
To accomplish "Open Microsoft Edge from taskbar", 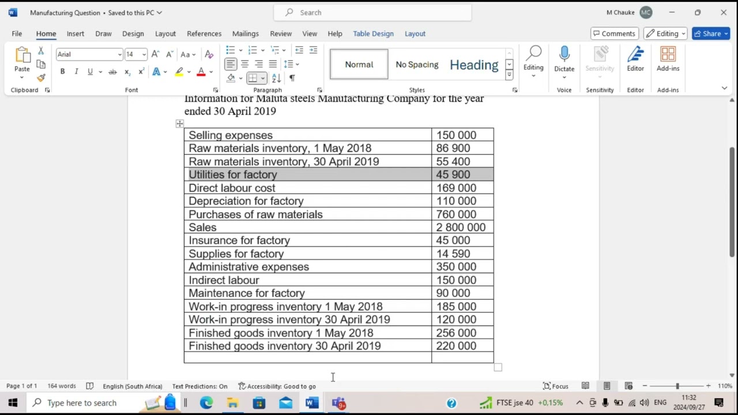I will click(206, 403).
